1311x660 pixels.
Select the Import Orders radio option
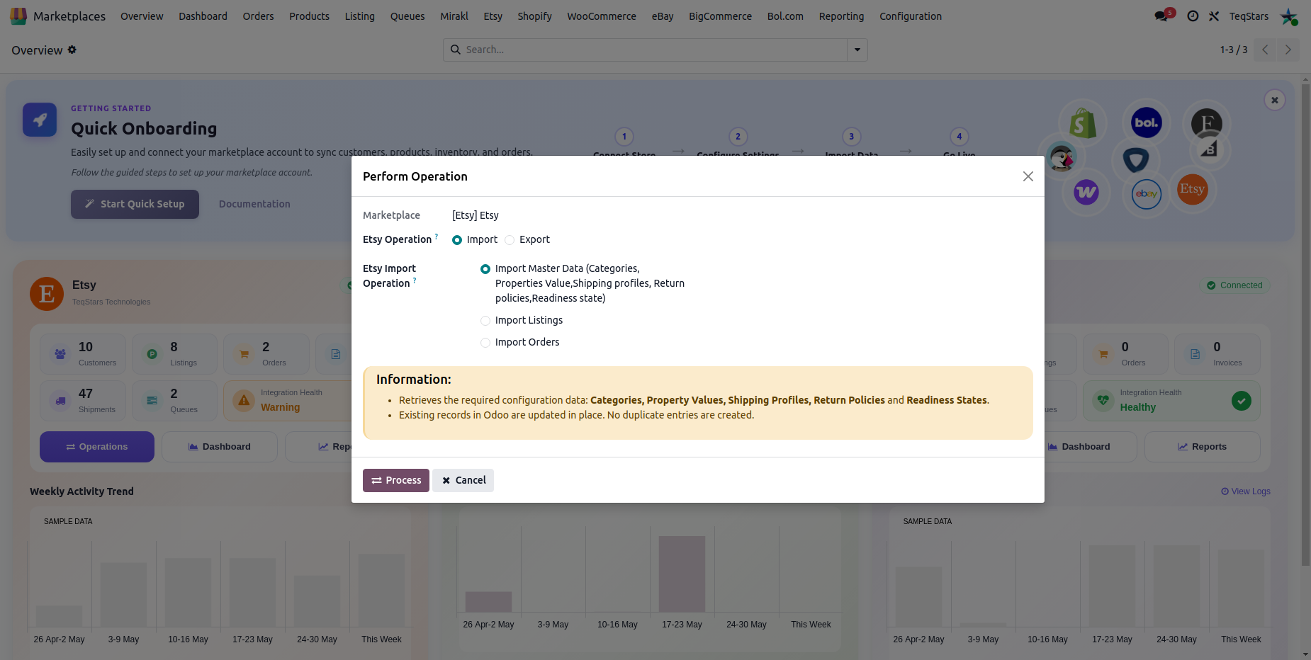(x=485, y=343)
